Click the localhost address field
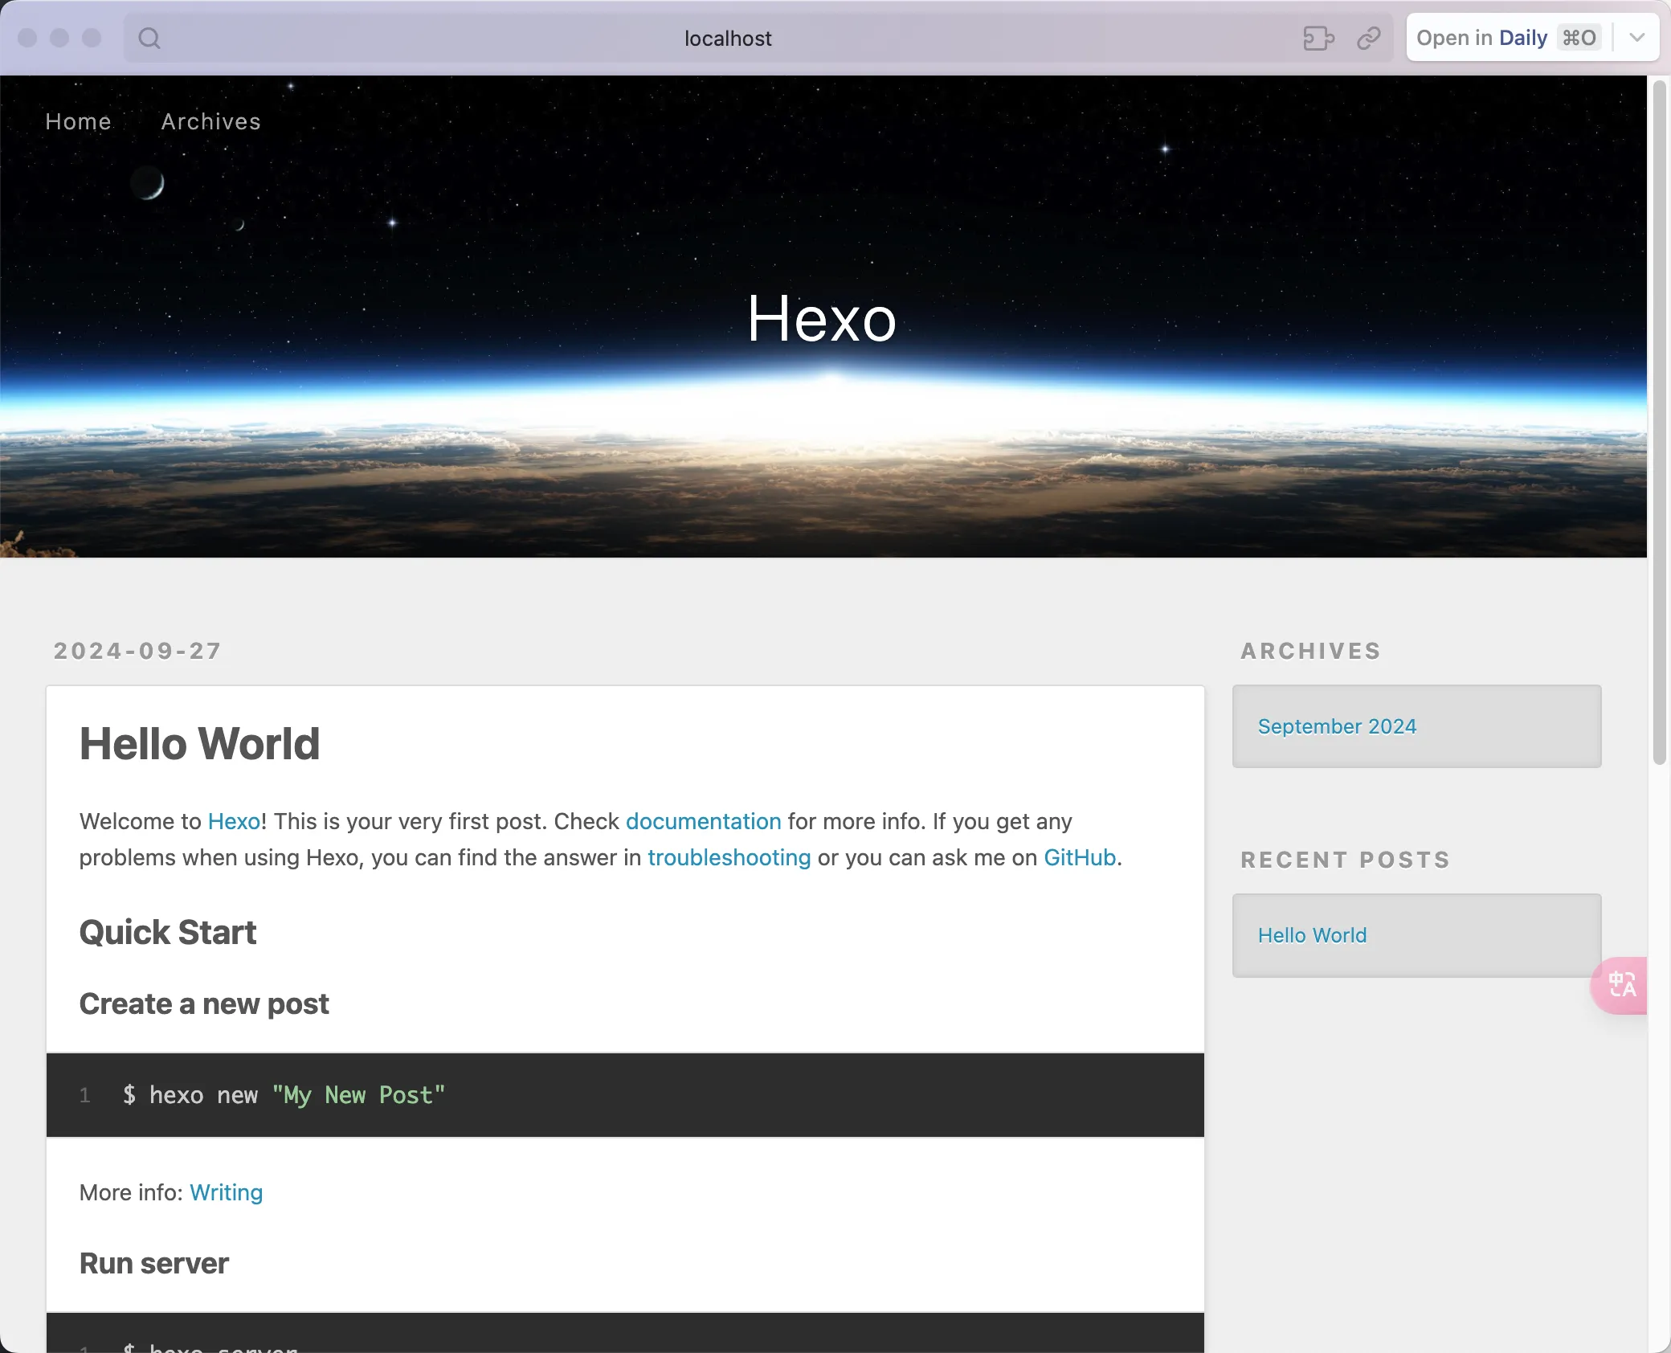This screenshot has width=1671, height=1353. (x=728, y=38)
